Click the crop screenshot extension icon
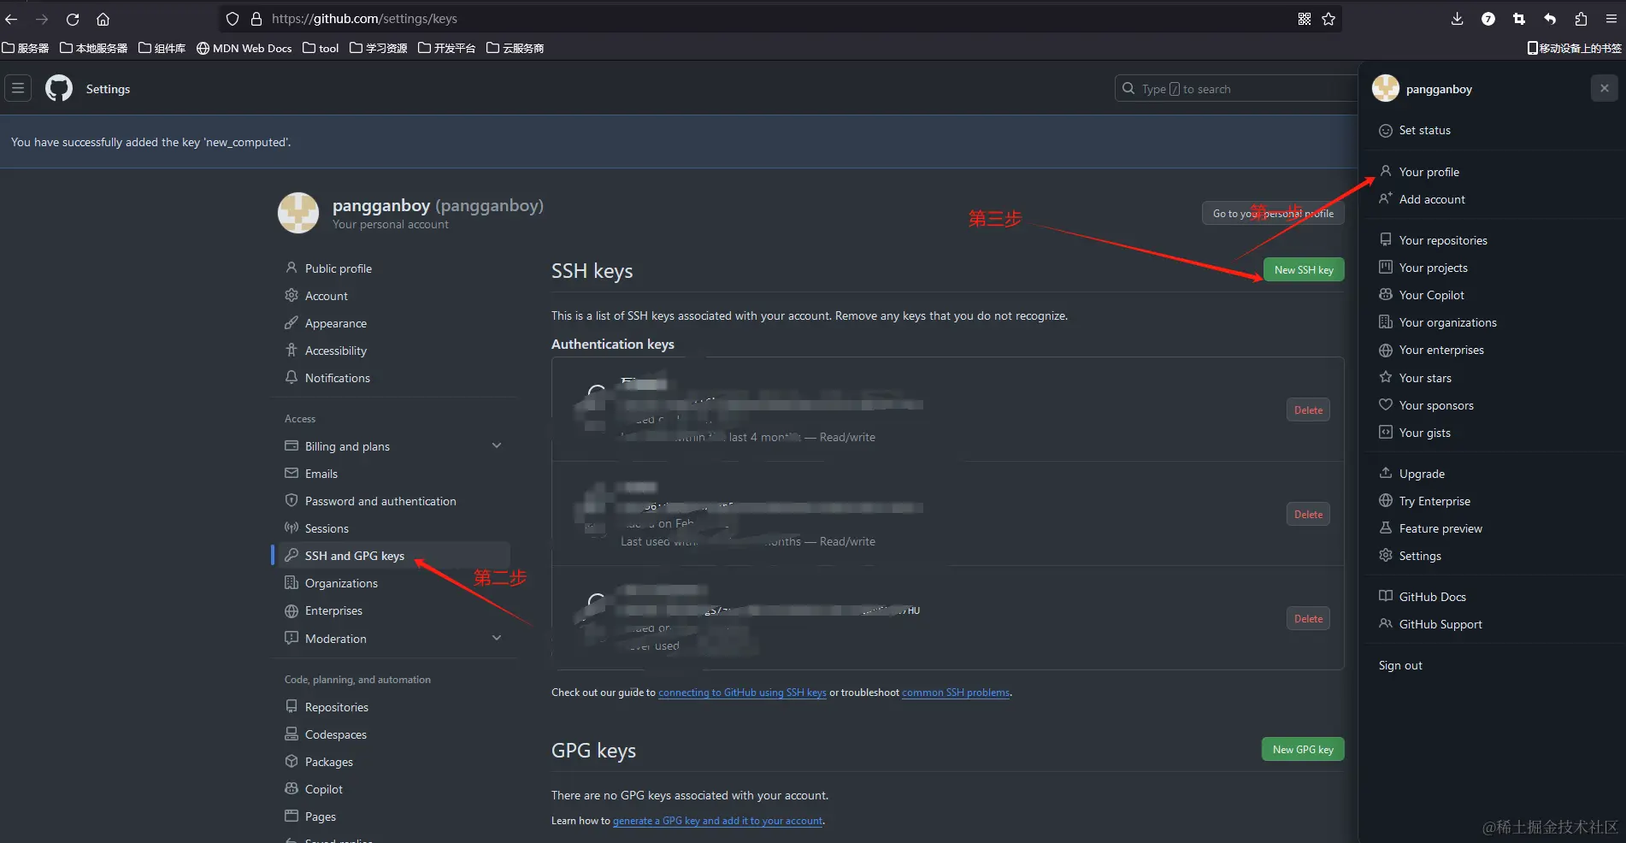 pos(1519,19)
